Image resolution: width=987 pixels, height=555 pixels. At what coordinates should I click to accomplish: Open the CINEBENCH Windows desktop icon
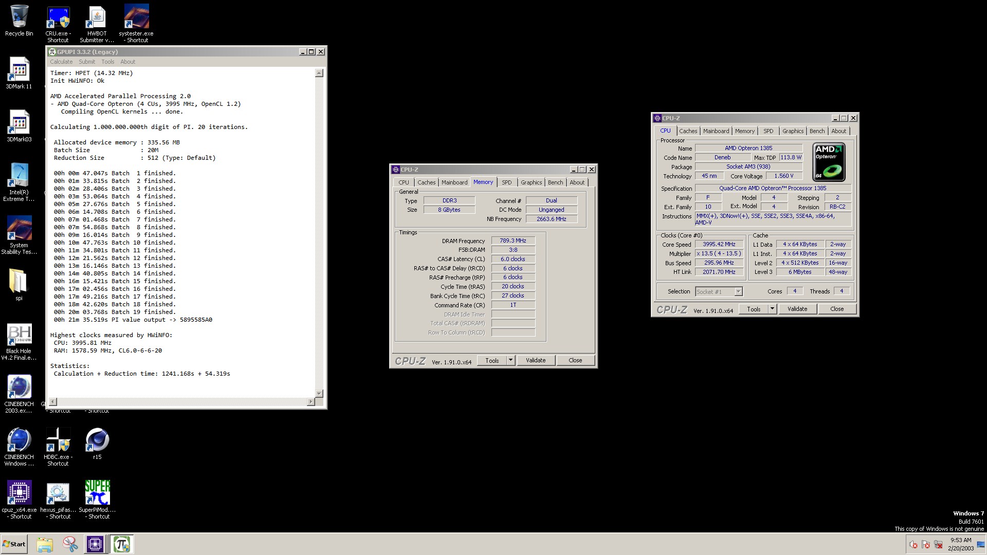point(19,447)
